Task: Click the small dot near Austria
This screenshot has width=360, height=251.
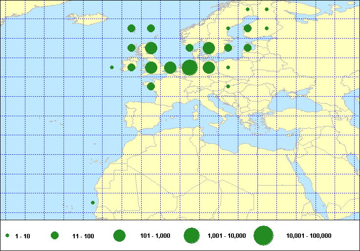Action: point(228,86)
